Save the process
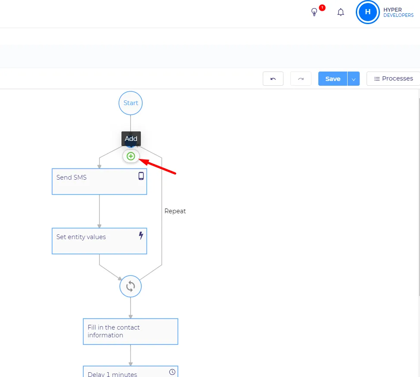420x377 pixels. [333, 79]
